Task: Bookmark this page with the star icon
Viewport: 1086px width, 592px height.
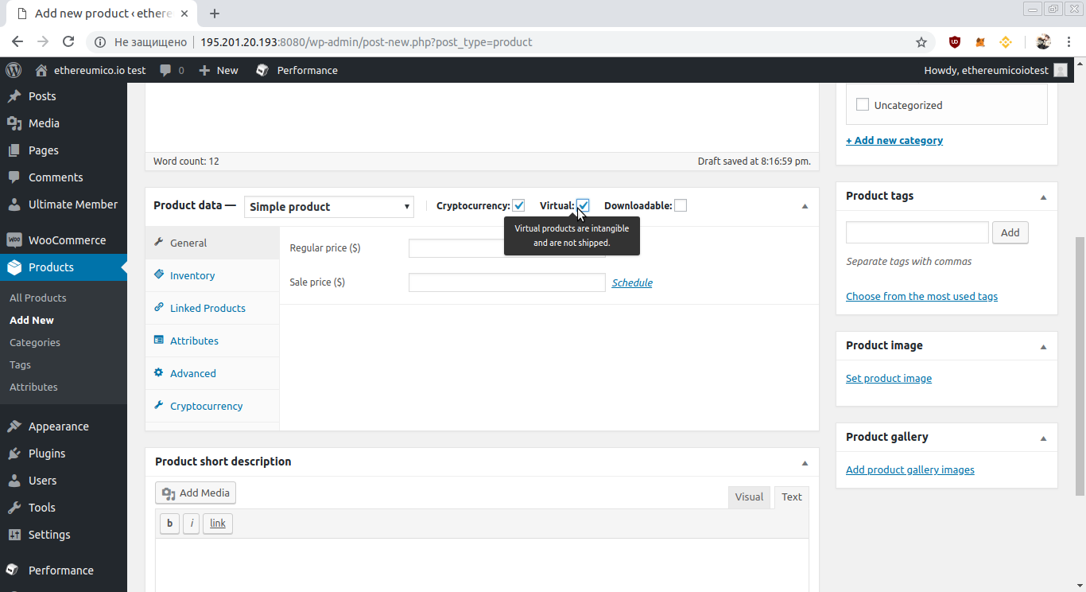Action: (x=921, y=42)
